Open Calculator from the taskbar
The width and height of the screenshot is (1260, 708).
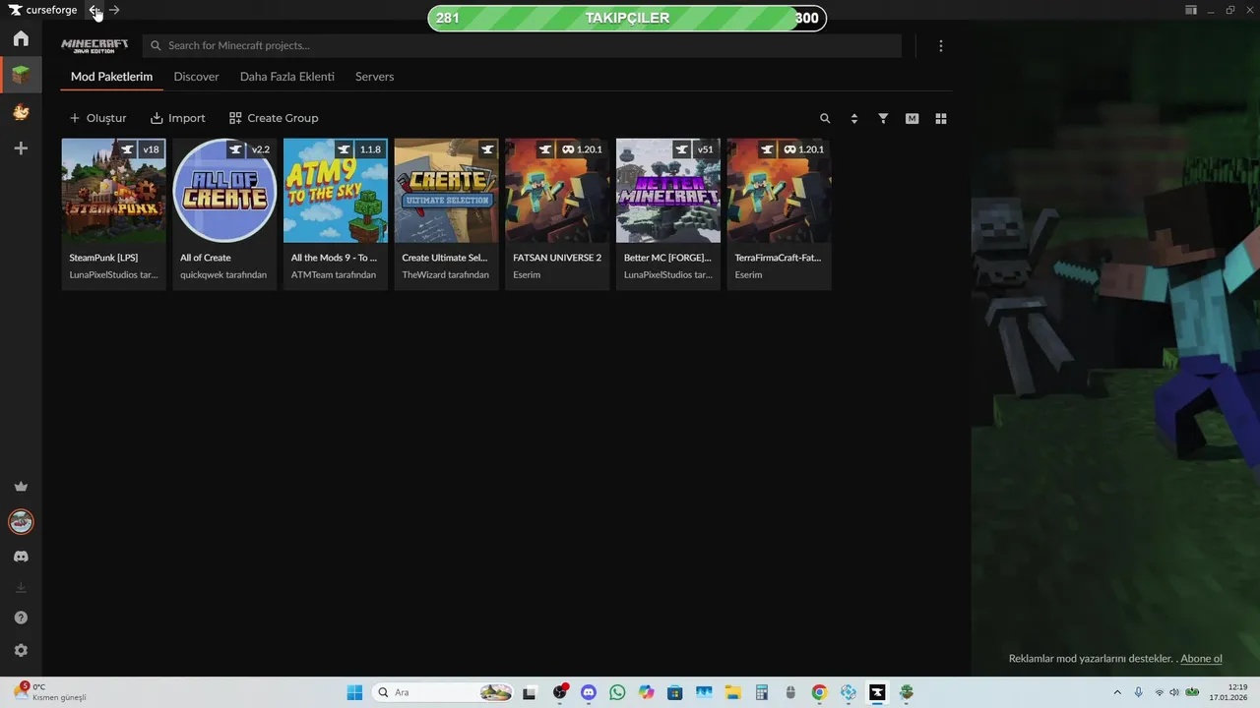[x=761, y=692]
